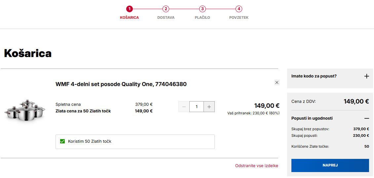Viewport: 374px width, 178px height.
Task: Click the Cena z DDV label
Action: [x=303, y=102]
